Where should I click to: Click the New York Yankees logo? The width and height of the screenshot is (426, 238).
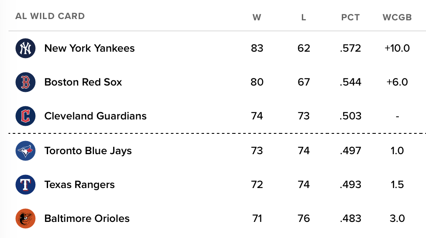pyautogui.click(x=25, y=48)
